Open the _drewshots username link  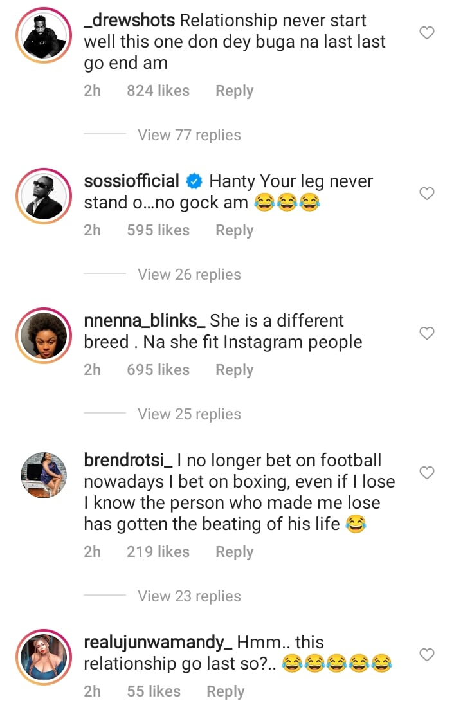(x=129, y=21)
